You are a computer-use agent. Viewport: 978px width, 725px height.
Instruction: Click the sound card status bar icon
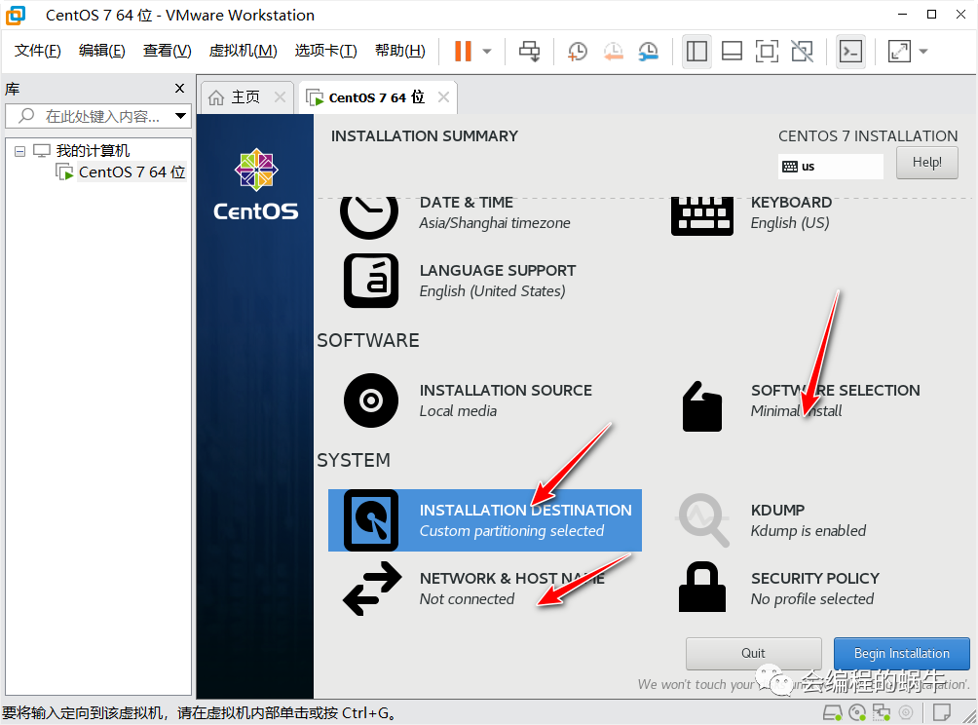(906, 712)
